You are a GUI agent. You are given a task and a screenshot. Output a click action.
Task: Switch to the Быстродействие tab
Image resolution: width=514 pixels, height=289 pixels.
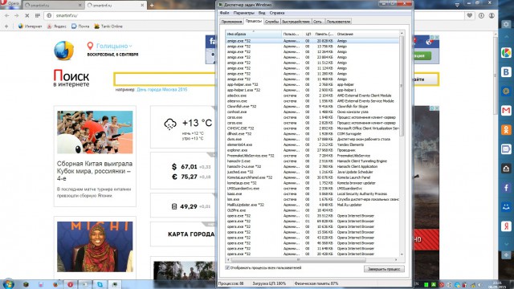296,22
